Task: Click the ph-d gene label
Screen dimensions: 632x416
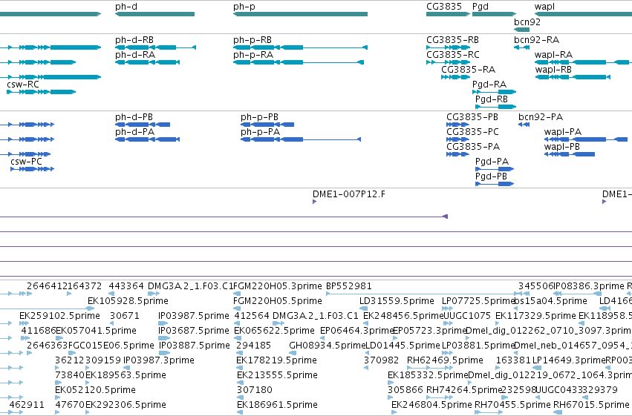Action: [126, 7]
